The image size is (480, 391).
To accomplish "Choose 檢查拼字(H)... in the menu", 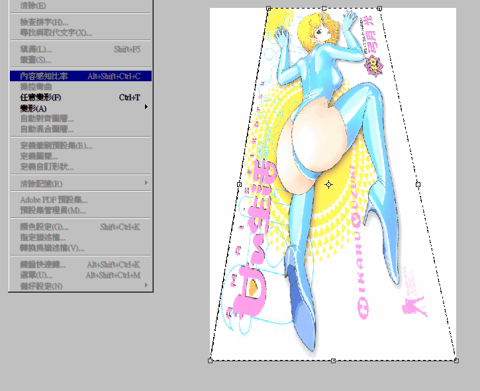I will pos(81,22).
